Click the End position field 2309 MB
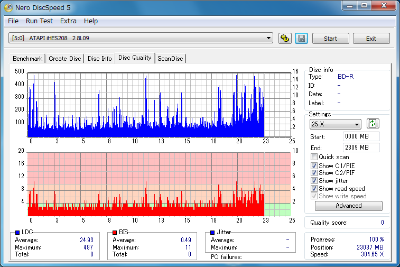 pyautogui.click(x=361, y=148)
